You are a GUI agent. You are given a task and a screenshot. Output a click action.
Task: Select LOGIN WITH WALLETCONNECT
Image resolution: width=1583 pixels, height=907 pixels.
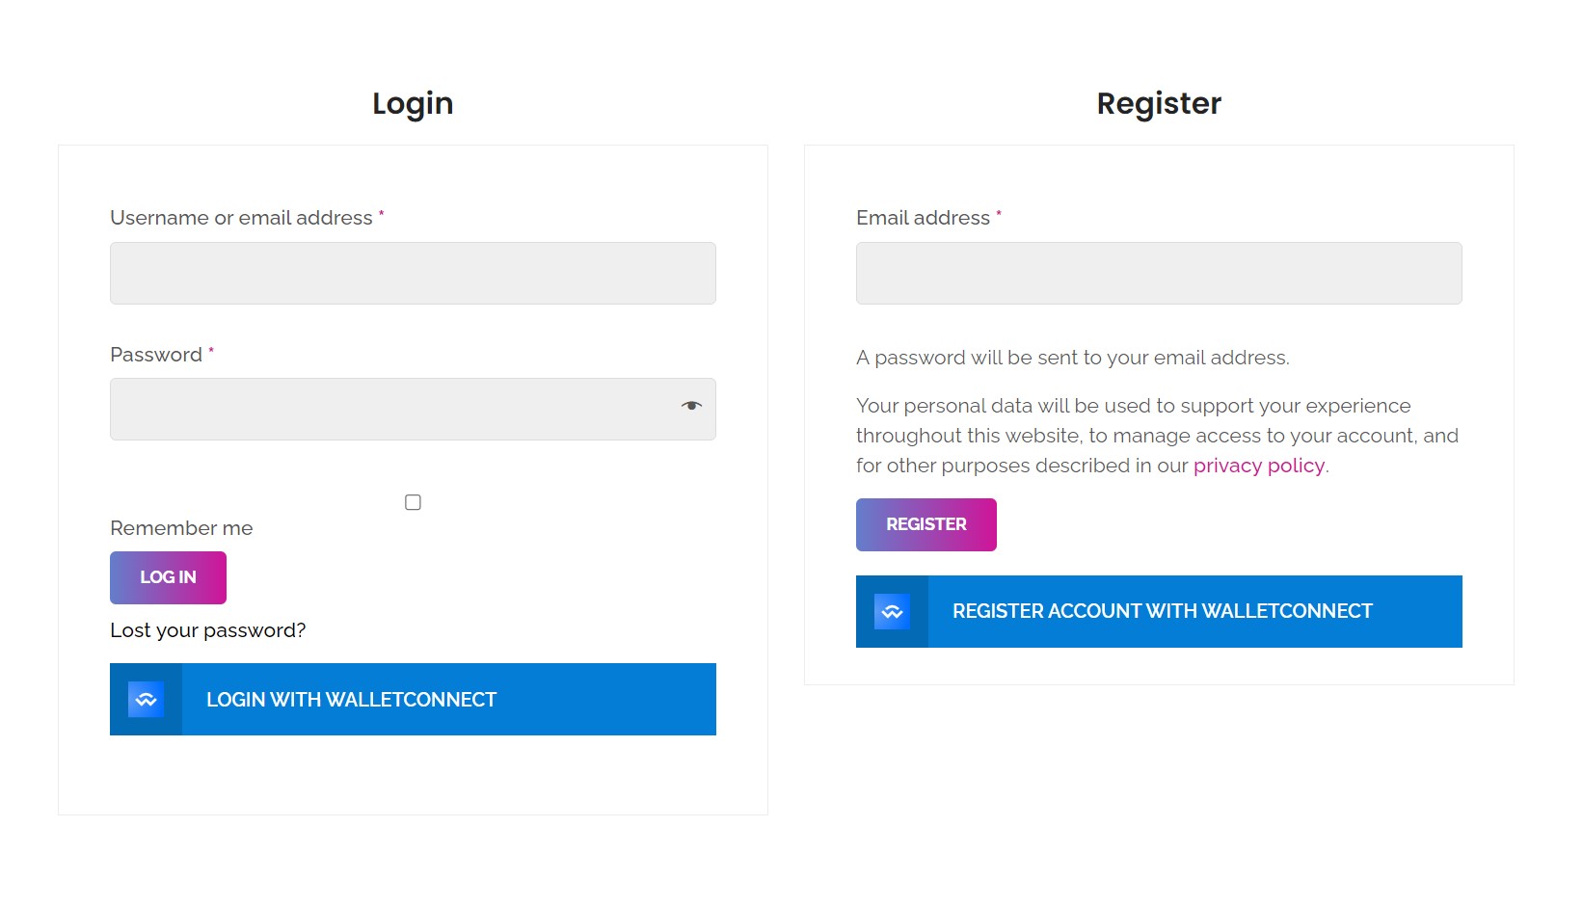(413, 699)
